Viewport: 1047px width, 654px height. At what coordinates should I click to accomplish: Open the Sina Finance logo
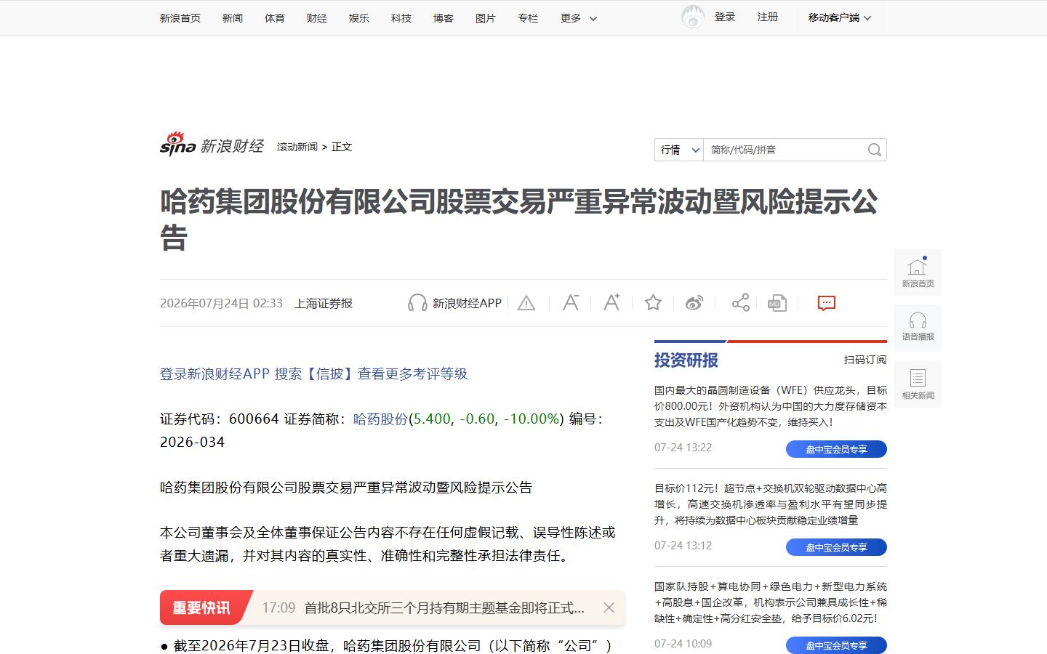pos(212,145)
